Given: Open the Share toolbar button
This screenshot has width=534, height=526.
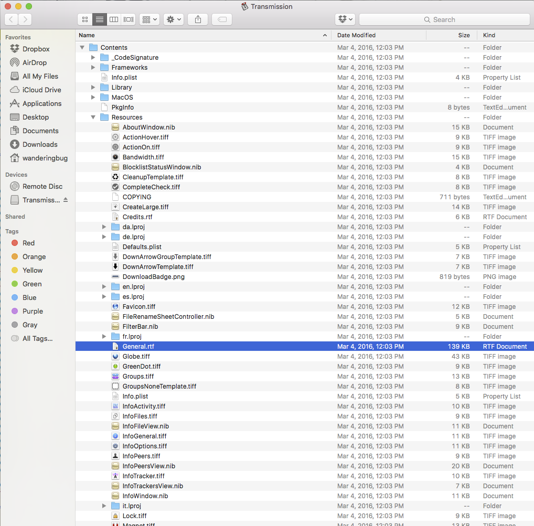Looking at the screenshot, I should tap(198, 19).
